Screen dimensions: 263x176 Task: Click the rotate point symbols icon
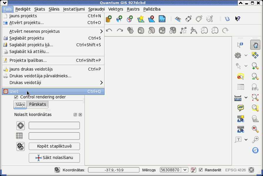coord(225,30)
